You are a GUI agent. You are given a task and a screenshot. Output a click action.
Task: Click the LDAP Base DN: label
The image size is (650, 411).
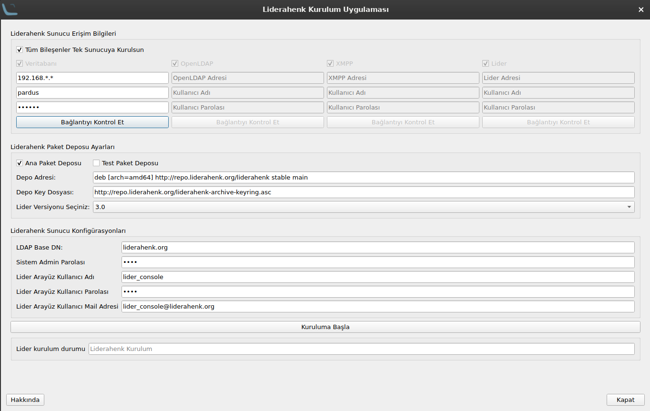[40, 248]
